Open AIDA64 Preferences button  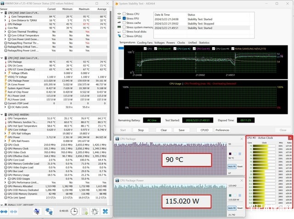click(222, 130)
